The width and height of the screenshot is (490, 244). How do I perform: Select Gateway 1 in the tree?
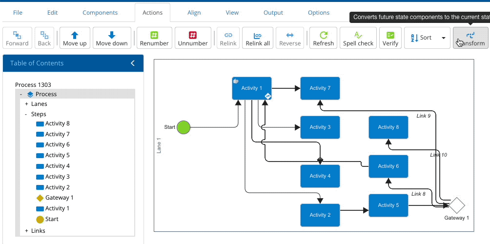point(59,198)
